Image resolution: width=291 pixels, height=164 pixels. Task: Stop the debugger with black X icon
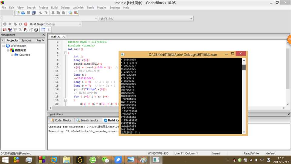(x=36, y=30)
